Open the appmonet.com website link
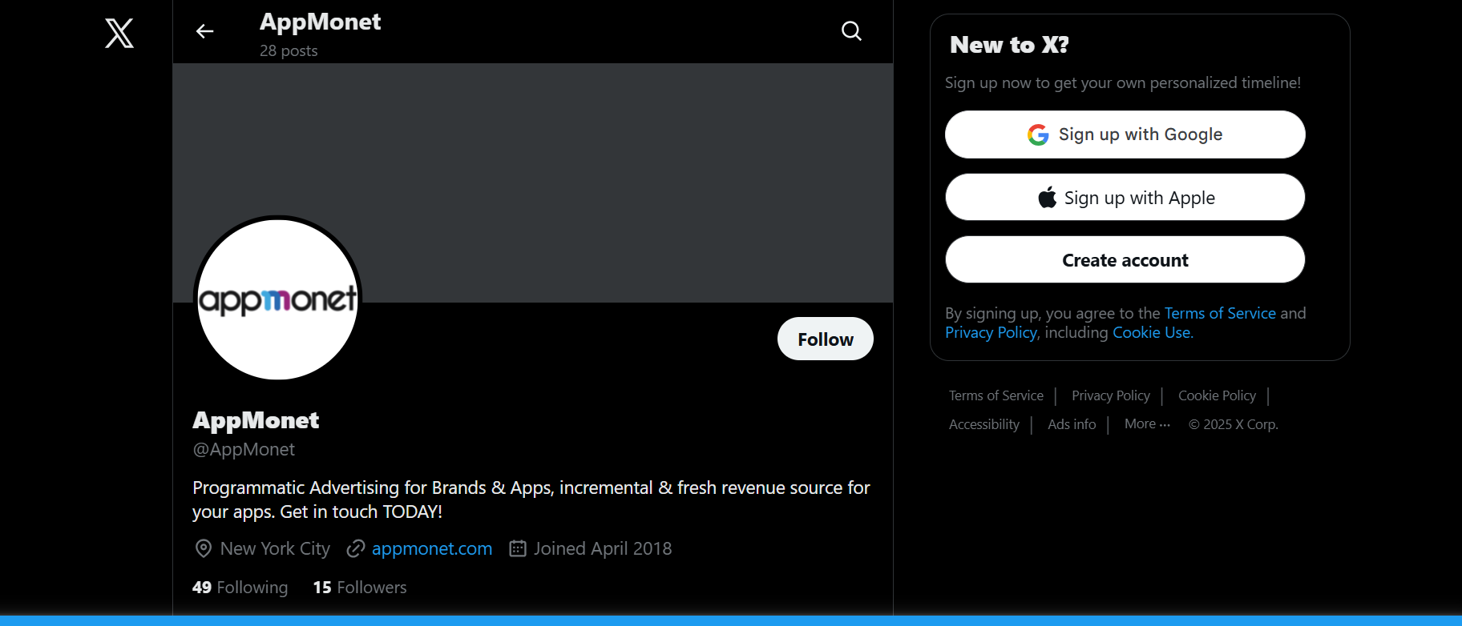This screenshot has height=626, width=1462. coord(432,548)
